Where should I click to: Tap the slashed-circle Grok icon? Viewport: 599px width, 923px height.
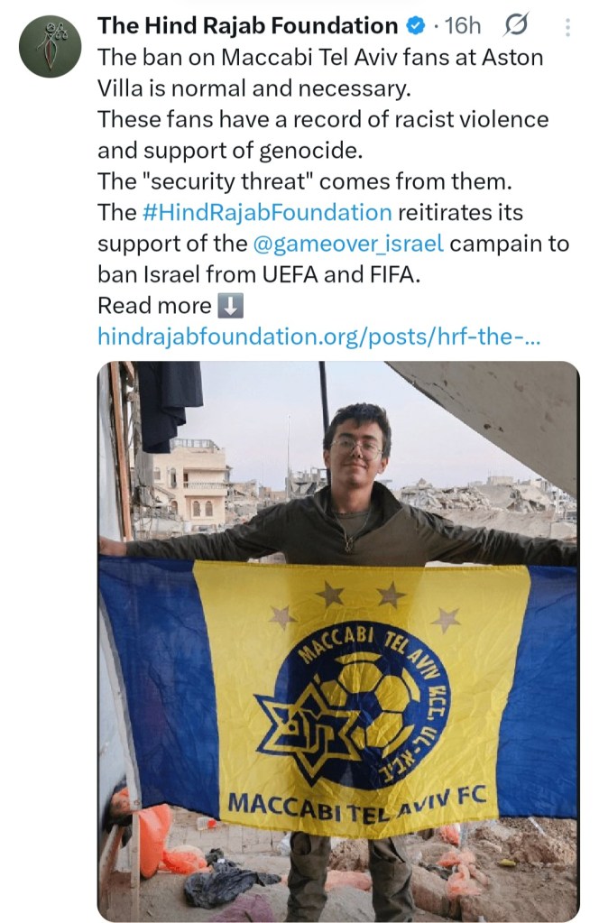pyautogui.click(x=518, y=26)
